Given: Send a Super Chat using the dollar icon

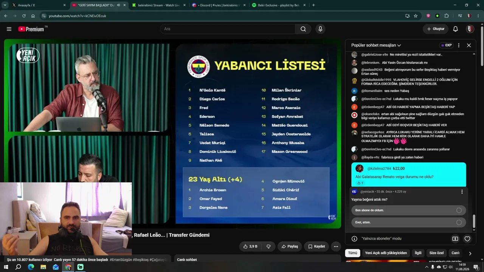Looking at the screenshot, I should pos(455,239).
